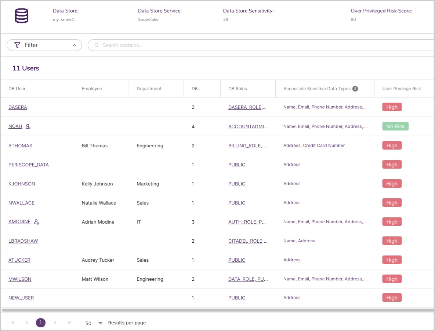Sort by the Department column header

point(149,89)
